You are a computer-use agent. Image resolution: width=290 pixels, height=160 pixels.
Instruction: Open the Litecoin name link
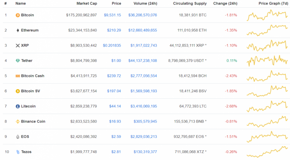[x=28, y=106]
